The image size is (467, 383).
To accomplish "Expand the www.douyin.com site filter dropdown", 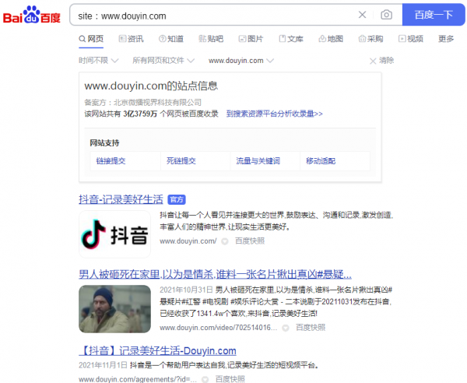I will point(241,61).
